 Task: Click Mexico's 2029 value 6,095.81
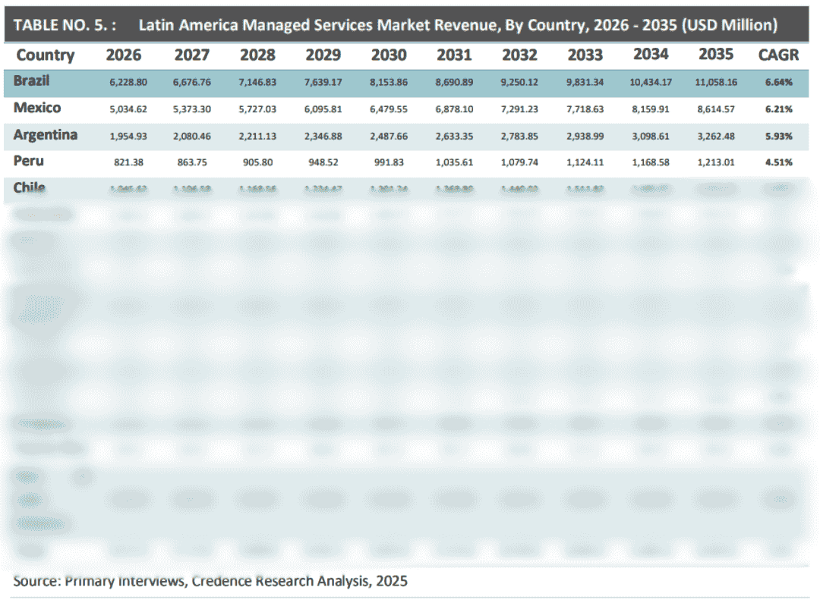coord(323,109)
